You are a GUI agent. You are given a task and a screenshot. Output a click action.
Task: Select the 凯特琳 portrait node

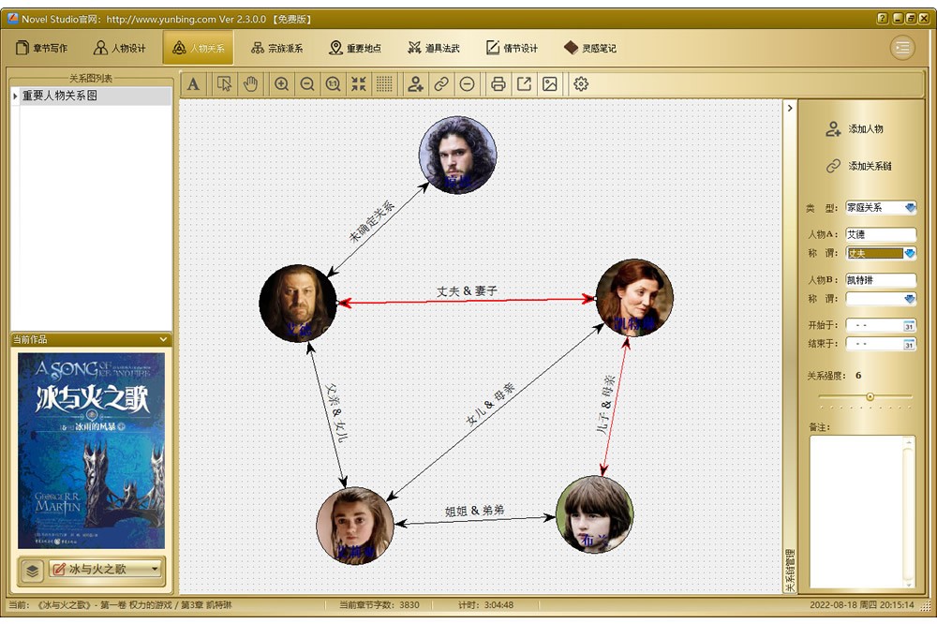click(x=634, y=298)
